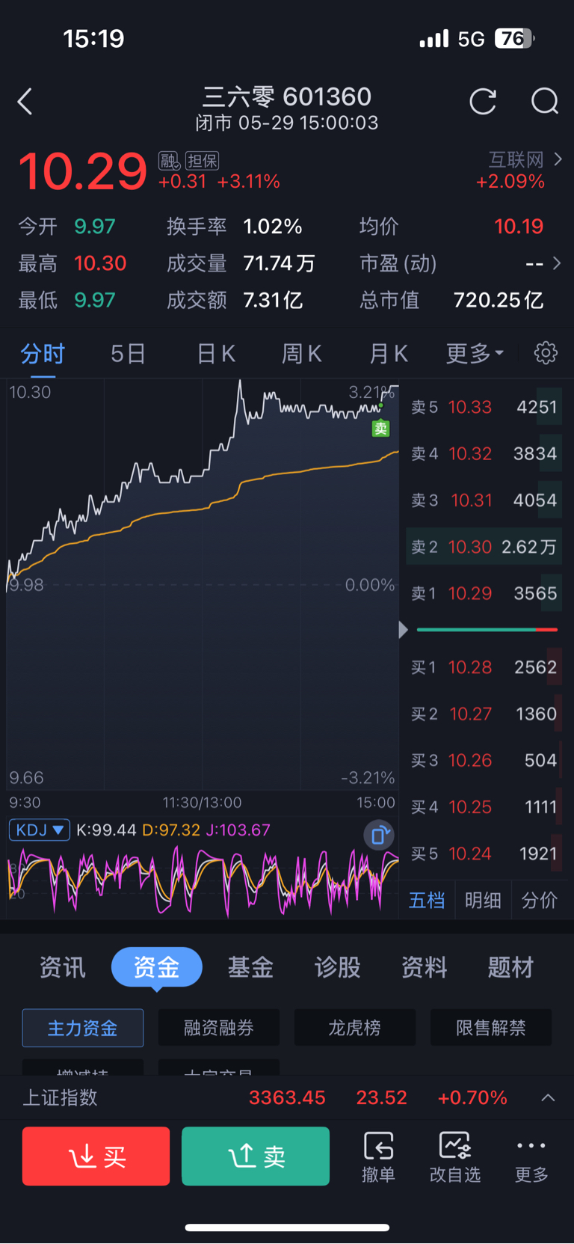This screenshot has width=574, height=1244.
Task: Open the search magnifier icon
Action: pyautogui.click(x=545, y=101)
